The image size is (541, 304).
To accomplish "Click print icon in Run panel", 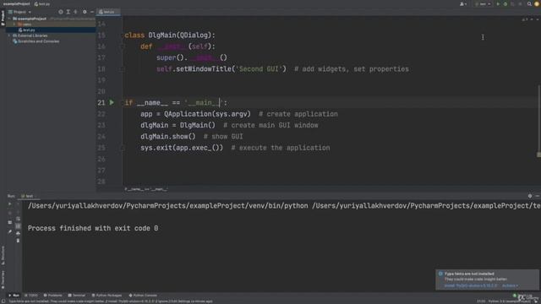I will (18, 233).
